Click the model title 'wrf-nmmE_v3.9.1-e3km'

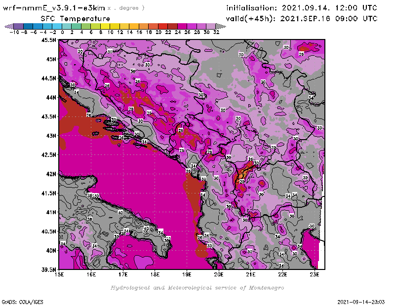pos(54,8)
